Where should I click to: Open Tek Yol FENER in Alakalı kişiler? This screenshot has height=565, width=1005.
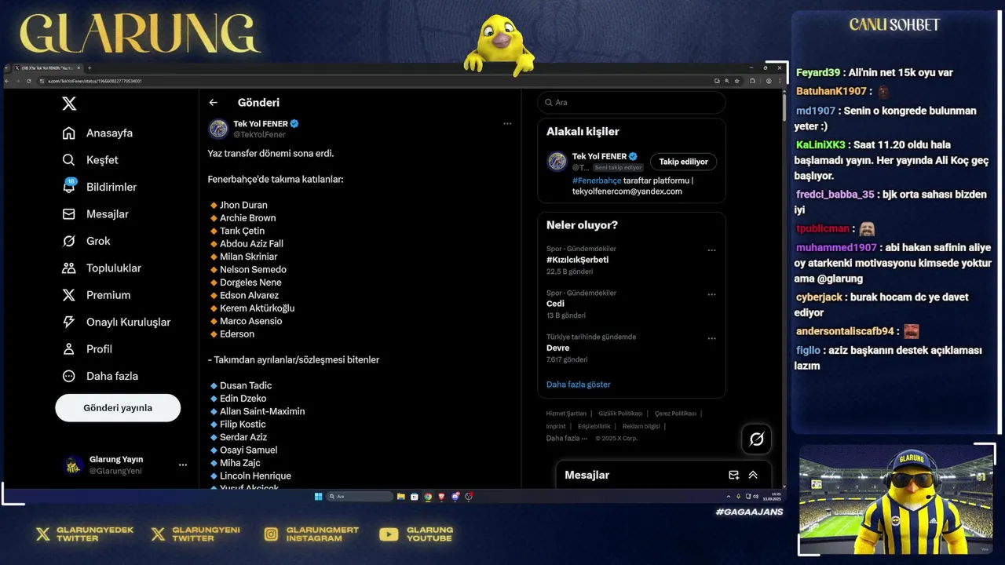599,156
